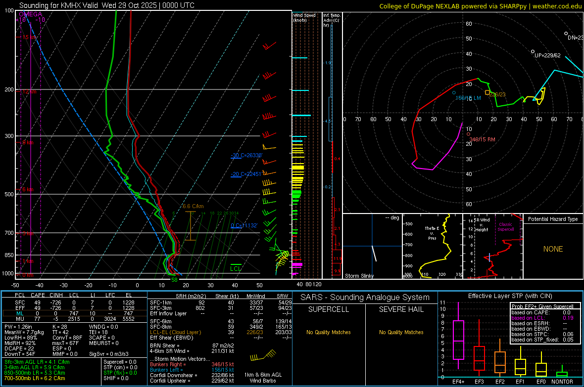
Task: Click the 'Theta-E v. Pres' panel label
Action: coord(432,233)
